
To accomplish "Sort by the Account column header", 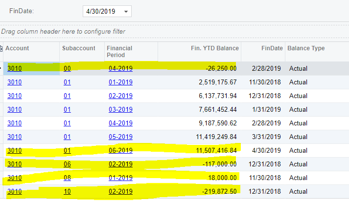I will (18, 48).
